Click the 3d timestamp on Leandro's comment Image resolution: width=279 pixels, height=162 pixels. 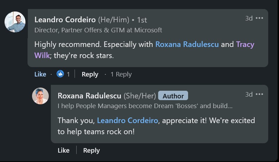[x=249, y=18]
